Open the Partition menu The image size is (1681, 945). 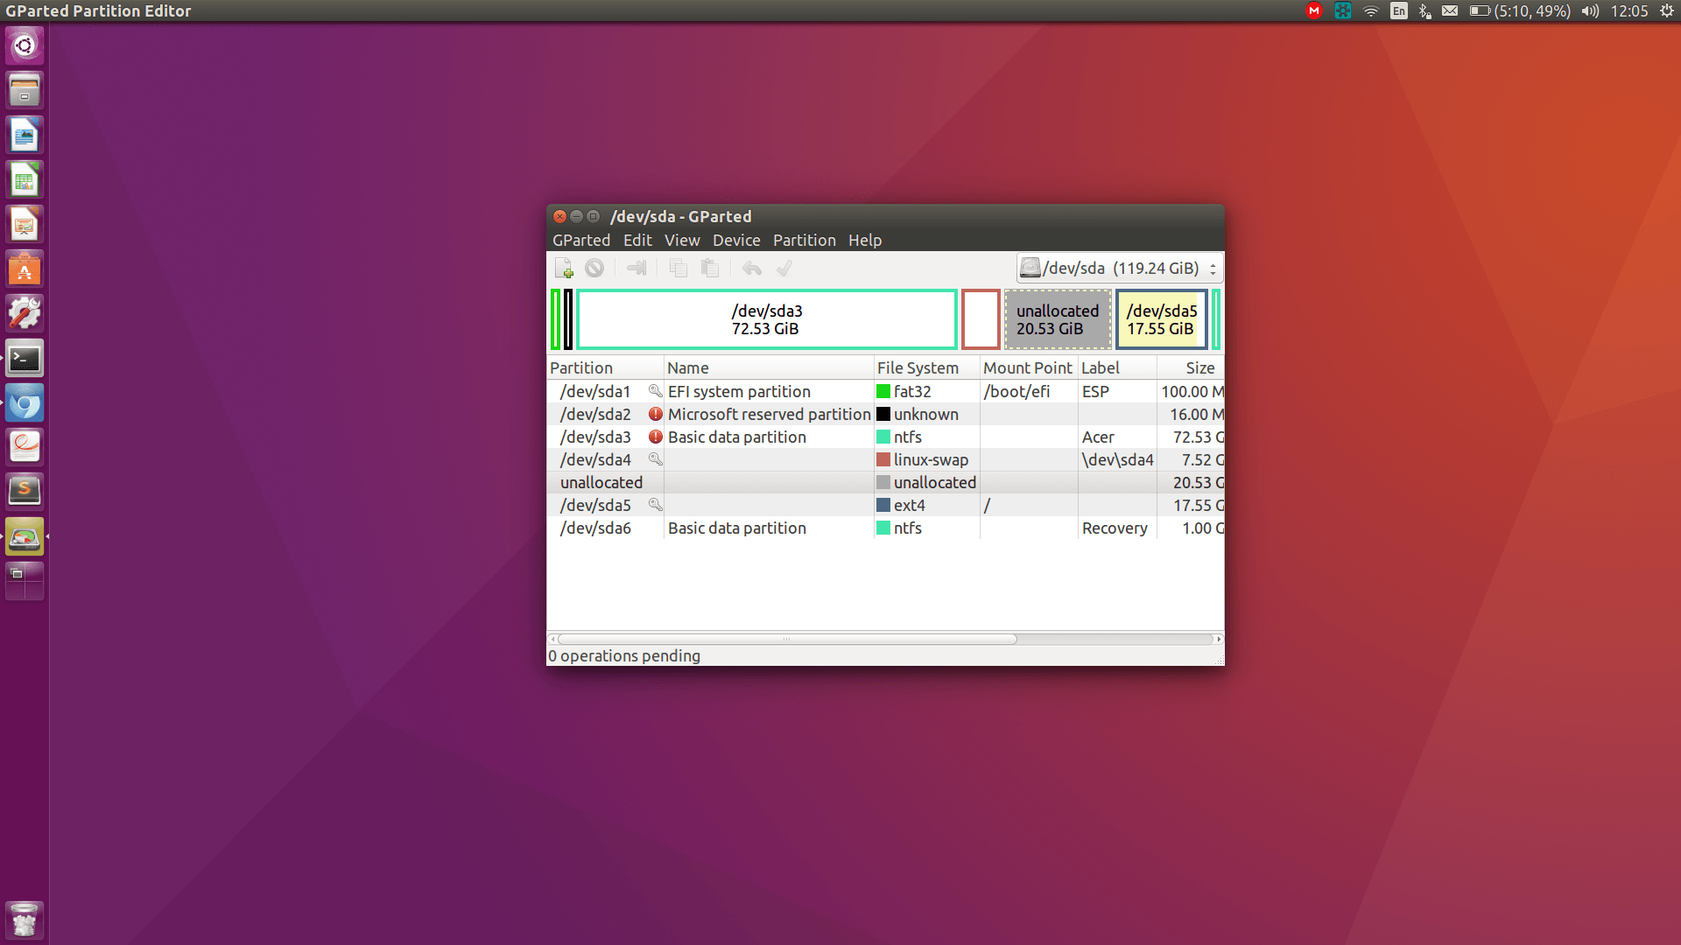point(805,240)
